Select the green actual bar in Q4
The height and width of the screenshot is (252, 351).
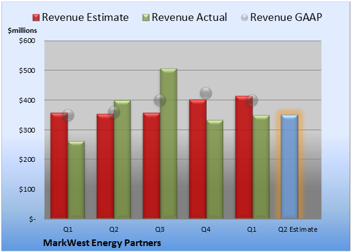coord(215,169)
